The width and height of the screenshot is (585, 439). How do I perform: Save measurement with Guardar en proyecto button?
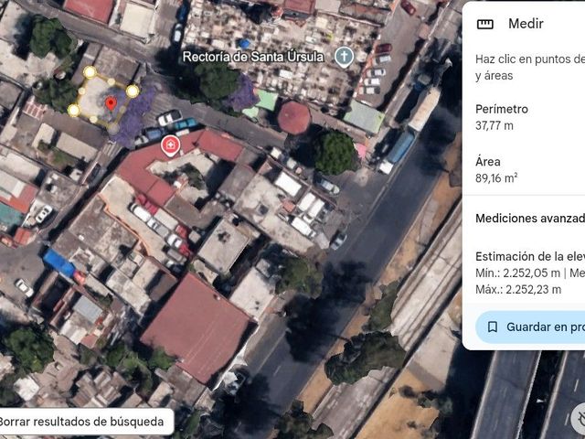pyautogui.click(x=530, y=327)
